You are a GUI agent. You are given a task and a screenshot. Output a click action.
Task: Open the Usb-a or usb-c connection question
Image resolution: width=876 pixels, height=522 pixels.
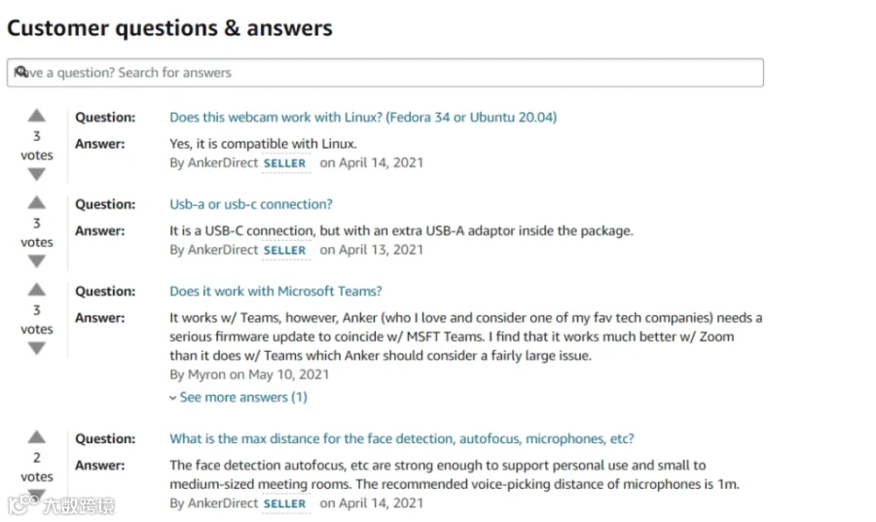click(251, 204)
